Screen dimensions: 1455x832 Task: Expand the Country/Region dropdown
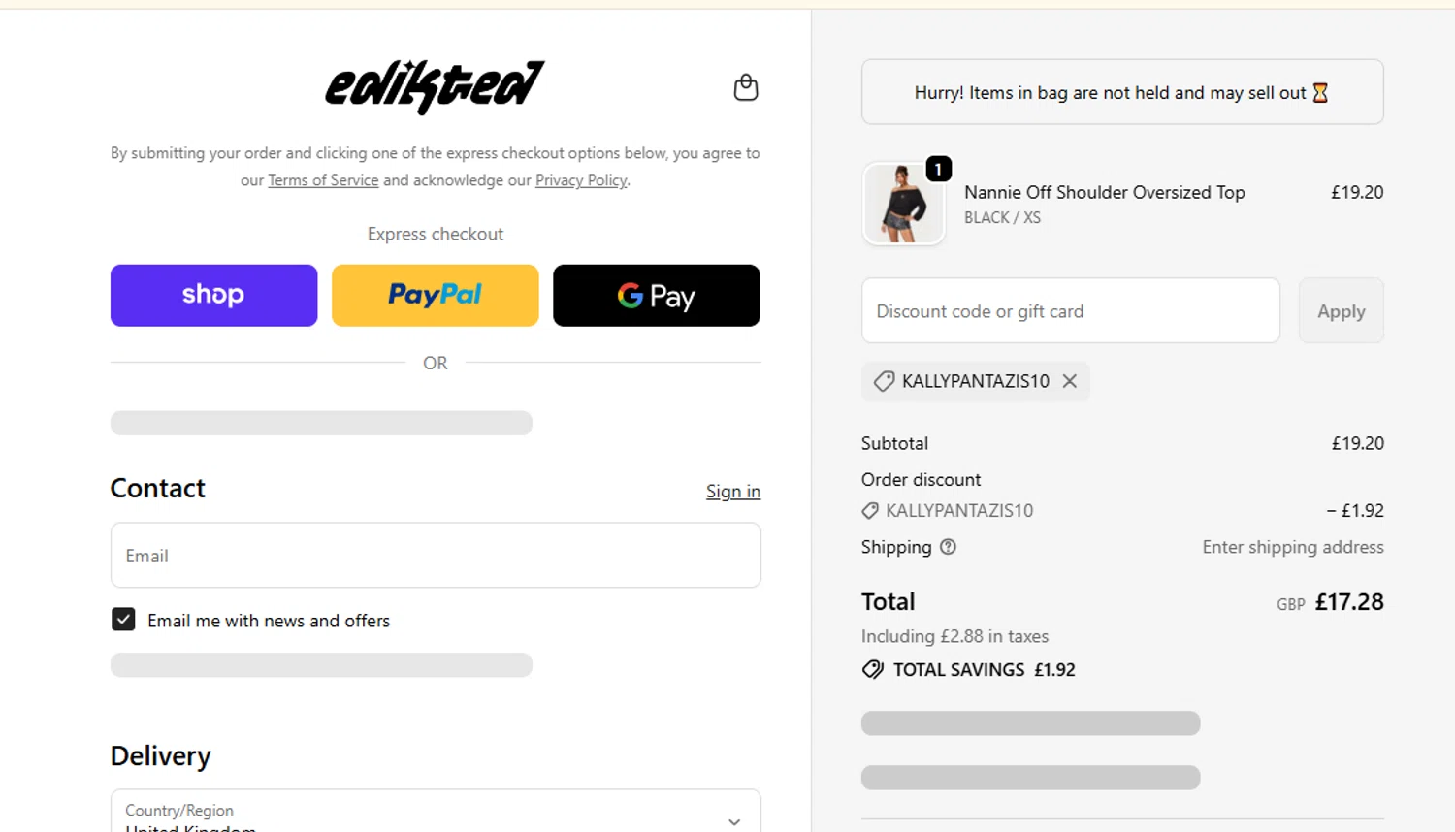pos(733,820)
